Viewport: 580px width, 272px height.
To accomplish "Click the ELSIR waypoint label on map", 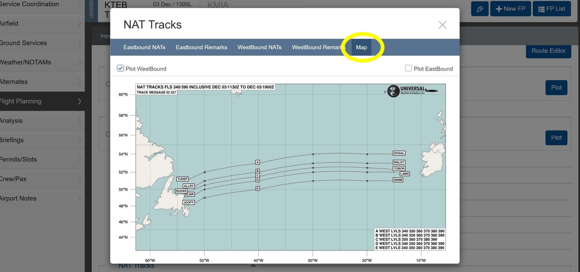I will [x=190, y=194].
